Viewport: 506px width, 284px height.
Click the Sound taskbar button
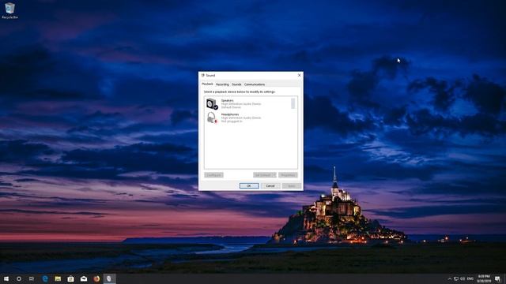click(109, 278)
